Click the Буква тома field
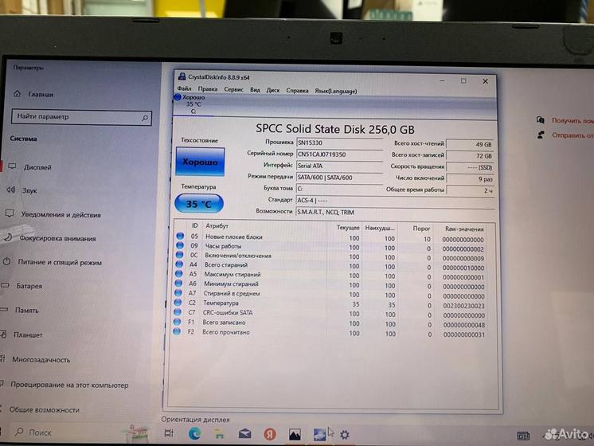 339,188
